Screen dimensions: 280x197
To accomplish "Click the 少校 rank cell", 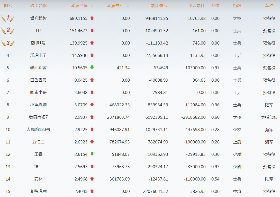I will click(x=237, y=130).
